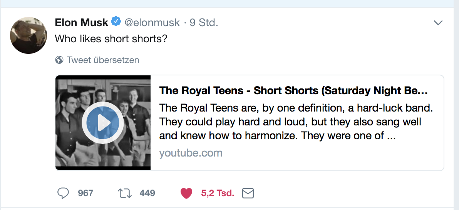This screenshot has height=210, width=459.
Task: Click the Tweet übersetzen link
Action: click(x=103, y=60)
